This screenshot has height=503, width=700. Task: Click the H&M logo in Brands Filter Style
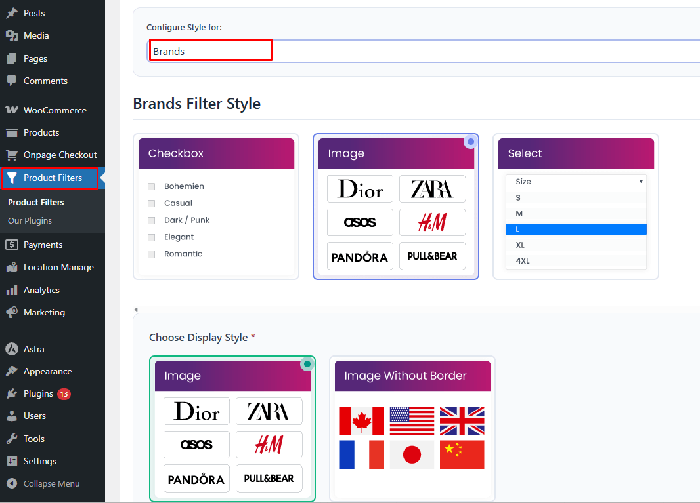(432, 222)
